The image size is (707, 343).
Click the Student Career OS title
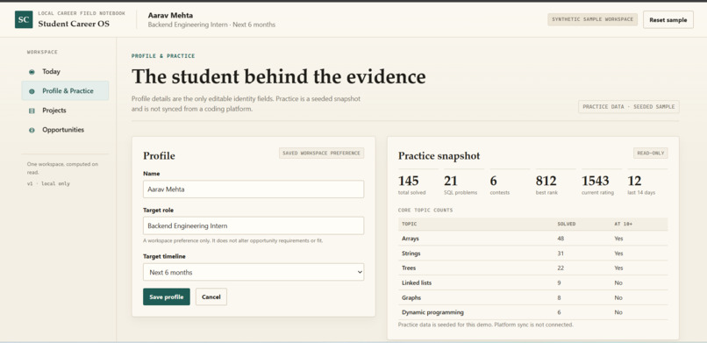pyautogui.click(x=74, y=24)
